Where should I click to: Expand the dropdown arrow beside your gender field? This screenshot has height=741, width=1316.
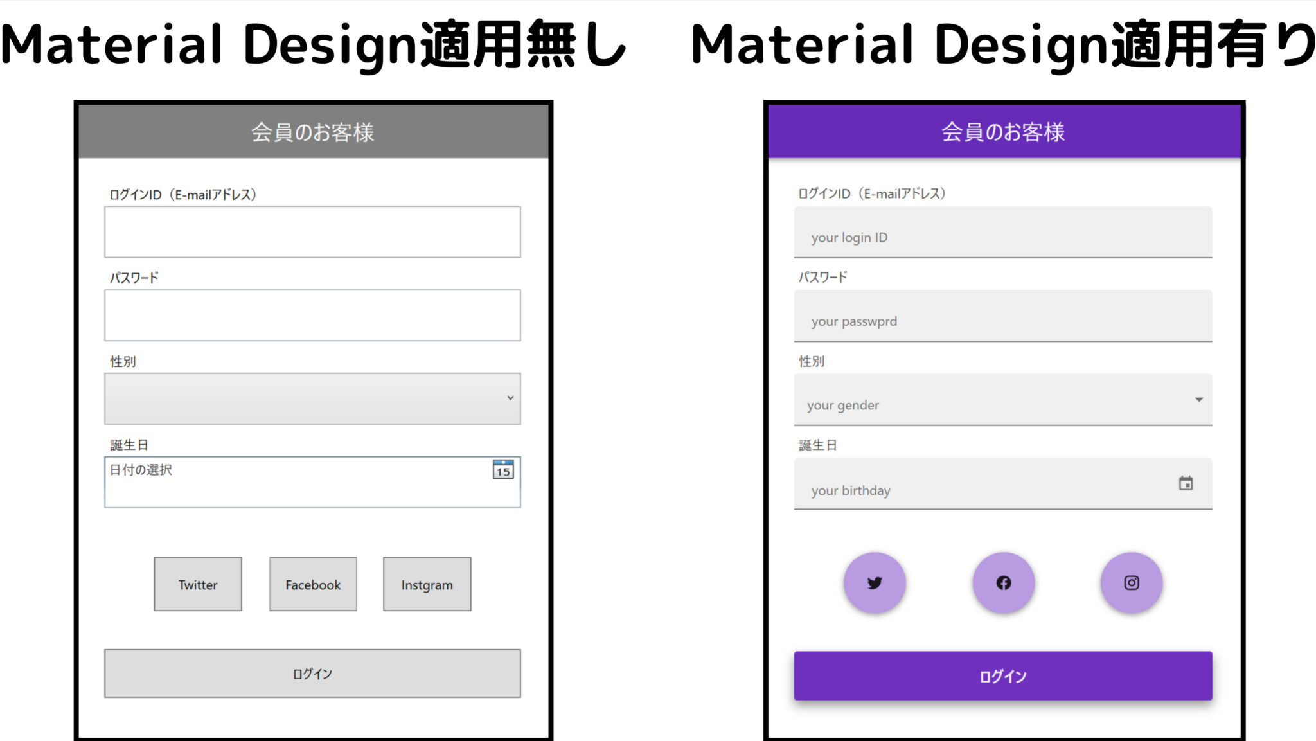1199,399
